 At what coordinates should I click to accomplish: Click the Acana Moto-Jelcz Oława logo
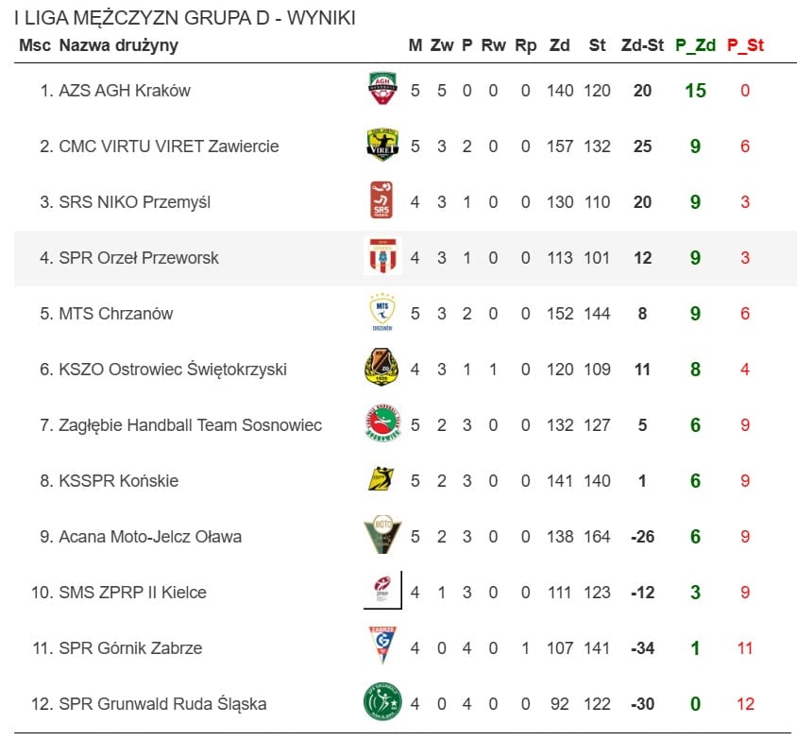[382, 535]
